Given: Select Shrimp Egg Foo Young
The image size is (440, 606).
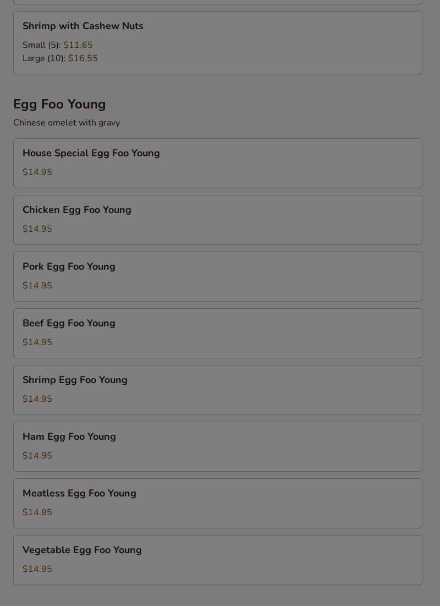Looking at the screenshot, I should click(x=75, y=380).
